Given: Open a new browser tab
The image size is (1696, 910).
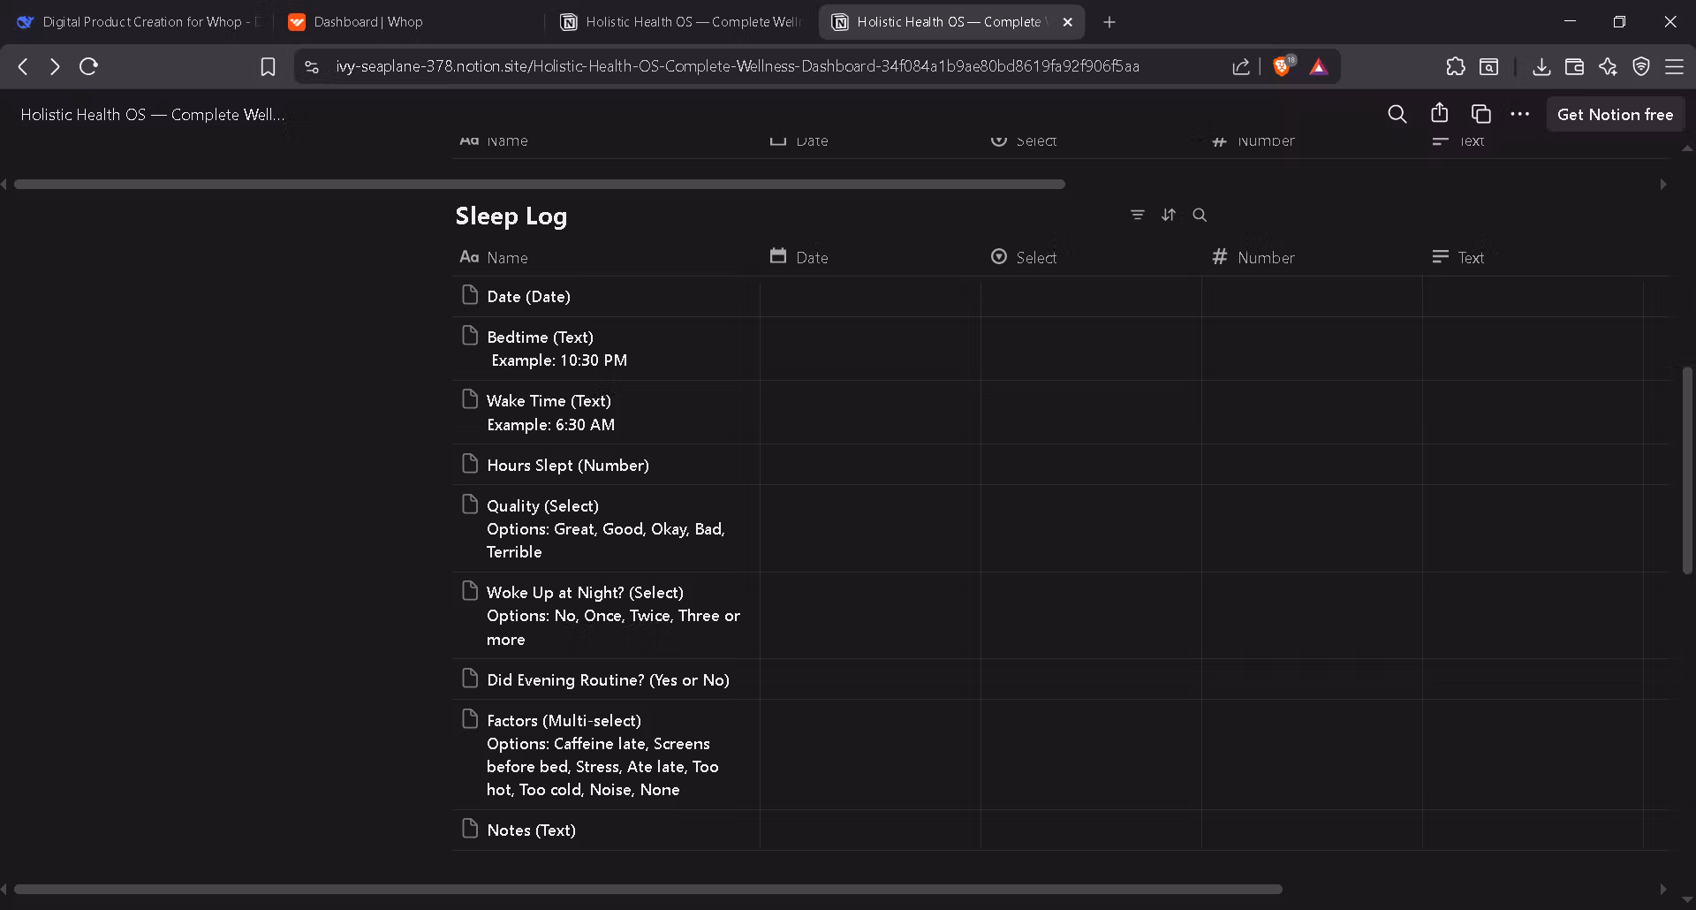Looking at the screenshot, I should point(1109,22).
